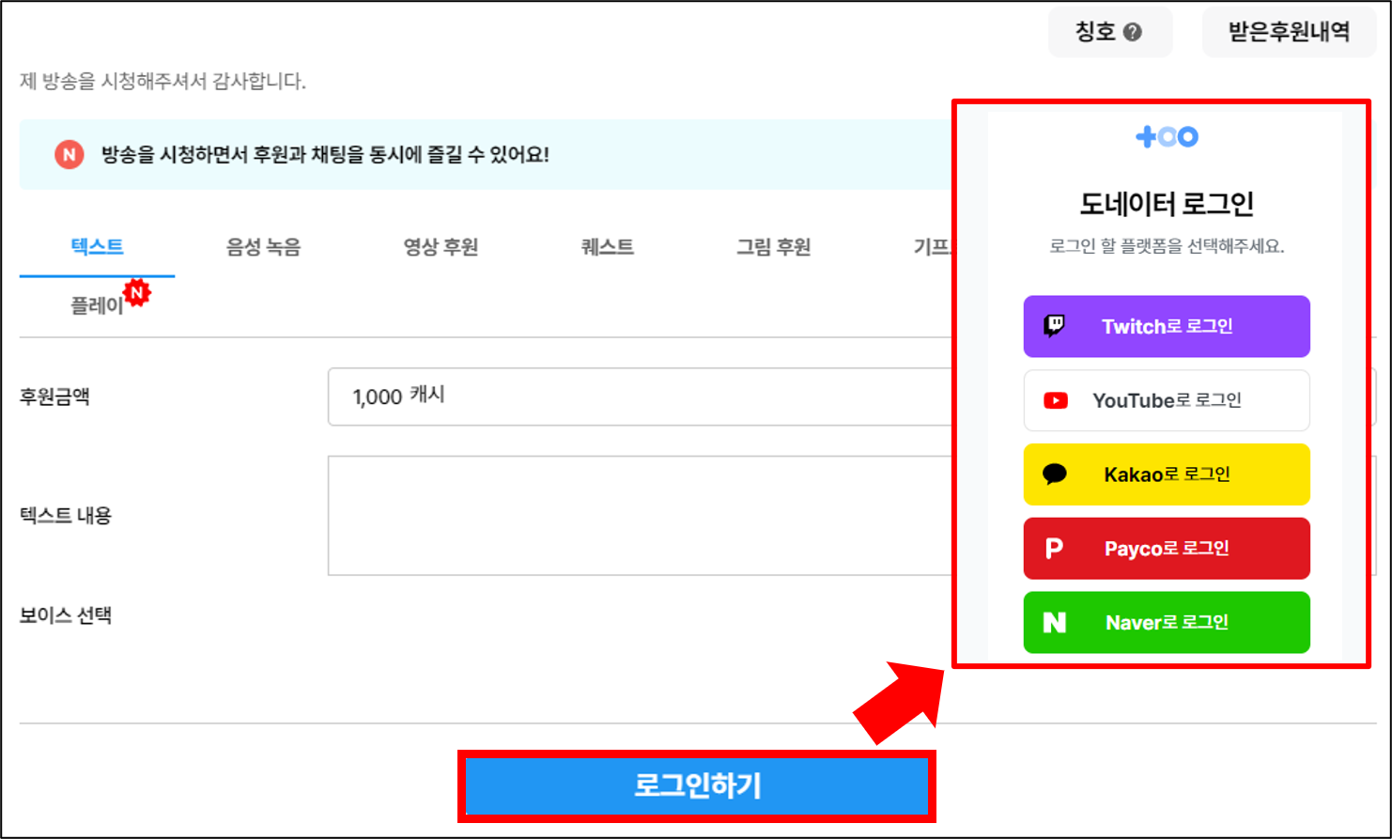
Task: Open the 영상 후원 tab
Action: click(441, 247)
